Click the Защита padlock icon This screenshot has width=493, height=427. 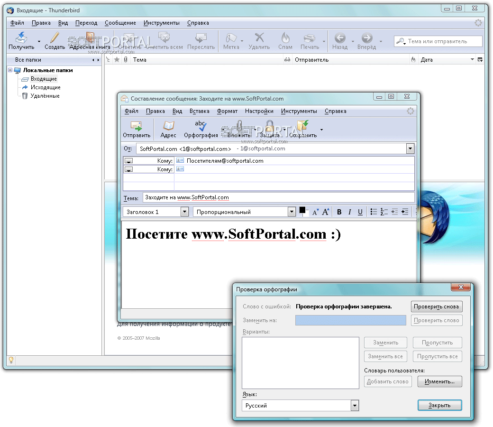[x=269, y=126]
